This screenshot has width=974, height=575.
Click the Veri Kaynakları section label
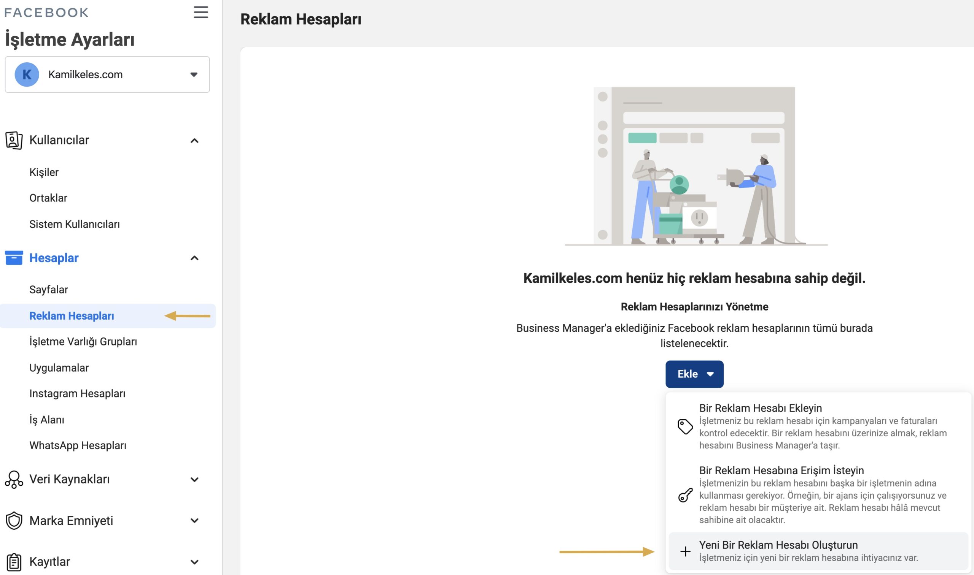(x=69, y=479)
